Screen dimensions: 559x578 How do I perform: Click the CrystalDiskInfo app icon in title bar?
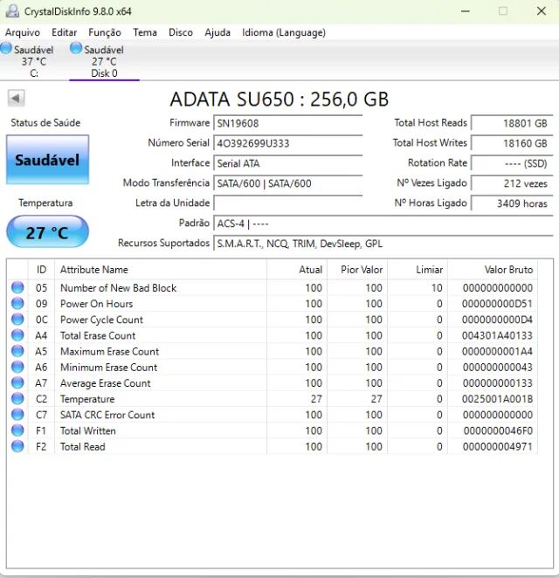click(x=12, y=11)
